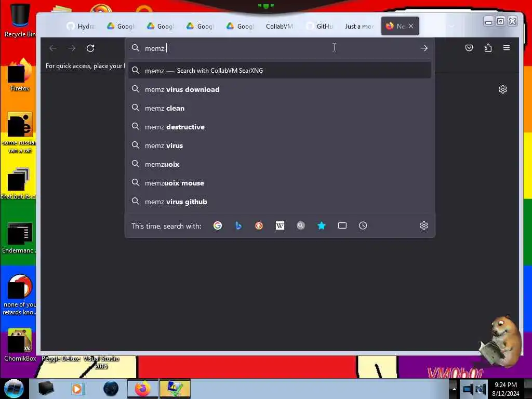The width and height of the screenshot is (532, 399).
Task: Click the Firefox desktop shortcut
Action: 20,75
